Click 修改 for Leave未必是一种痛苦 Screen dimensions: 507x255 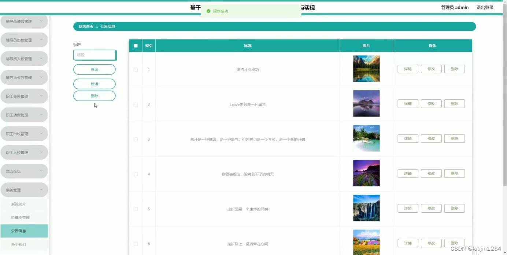click(431, 104)
